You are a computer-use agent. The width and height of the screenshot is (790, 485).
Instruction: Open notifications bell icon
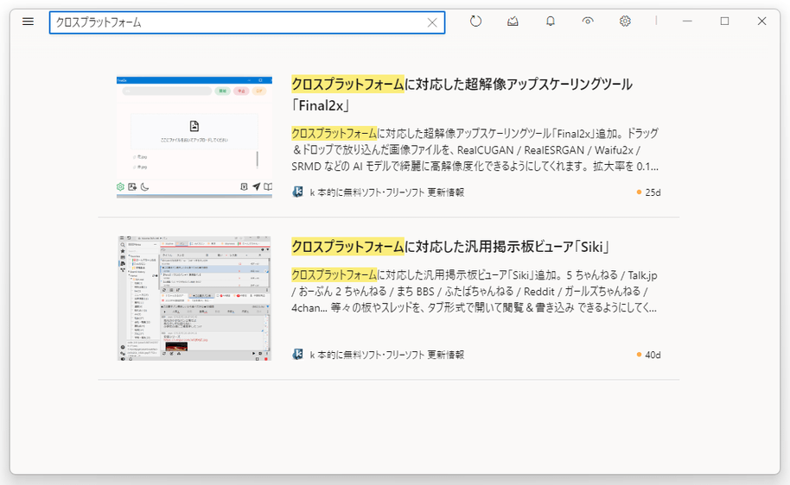point(551,21)
